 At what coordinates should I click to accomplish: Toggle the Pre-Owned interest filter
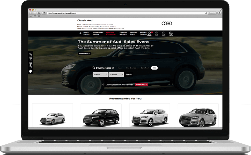tap(131, 68)
